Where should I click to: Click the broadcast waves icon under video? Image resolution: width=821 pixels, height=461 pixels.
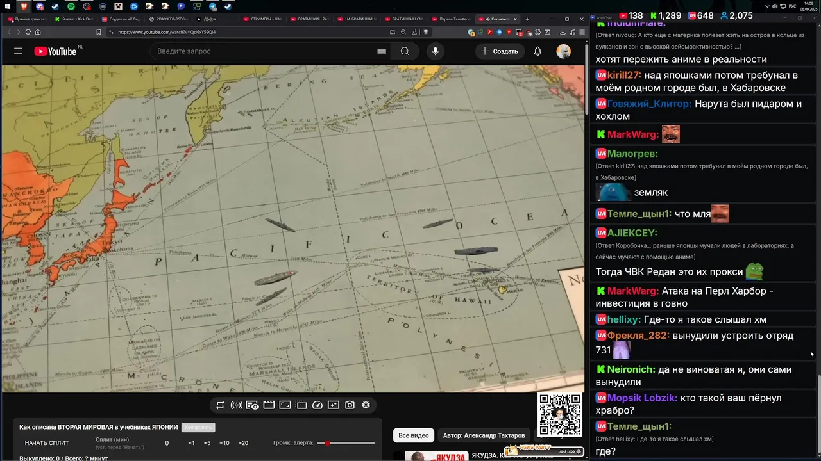tap(236, 405)
